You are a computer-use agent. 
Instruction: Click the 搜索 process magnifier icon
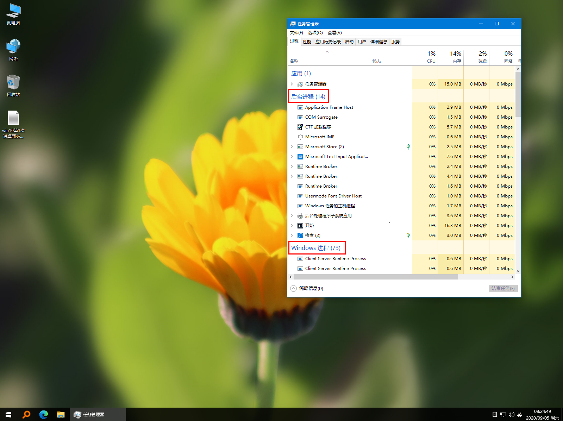click(x=300, y=235)
